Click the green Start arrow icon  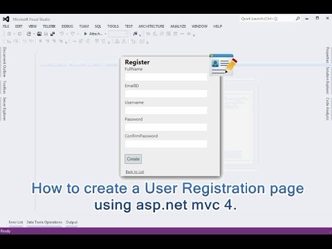coord(85,34)
